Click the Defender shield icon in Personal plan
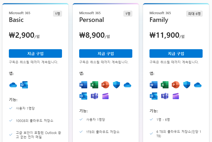Image resolution: width=212 pixels, height=142 pixels. click(116, 85)
